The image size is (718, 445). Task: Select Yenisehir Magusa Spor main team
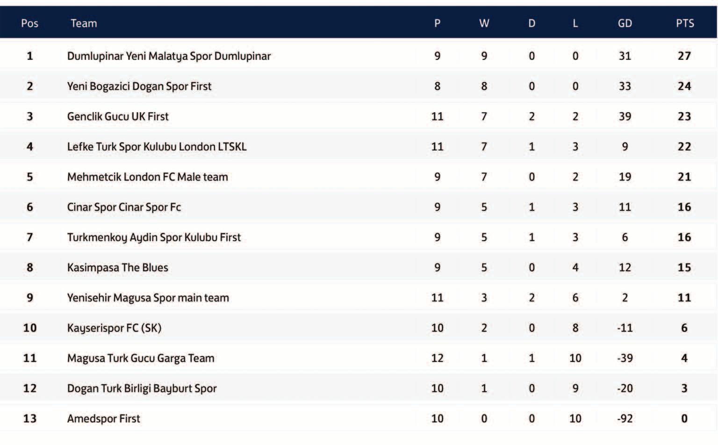click(148, 298)
